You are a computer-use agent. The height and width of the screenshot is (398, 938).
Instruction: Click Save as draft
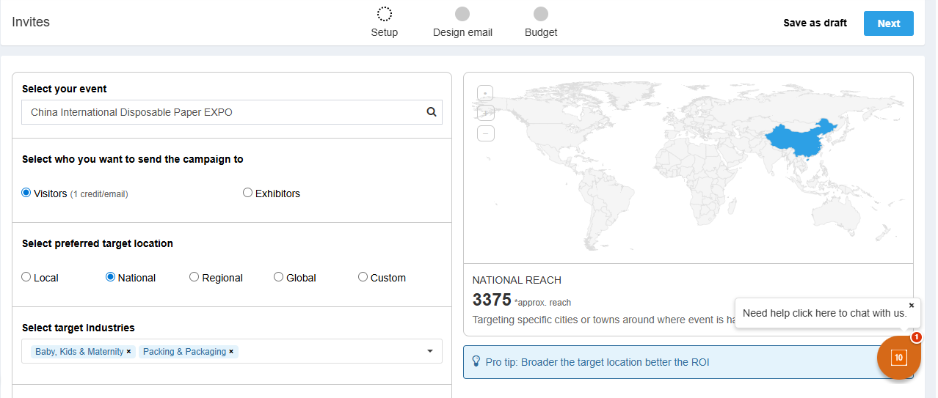(815, 23)
